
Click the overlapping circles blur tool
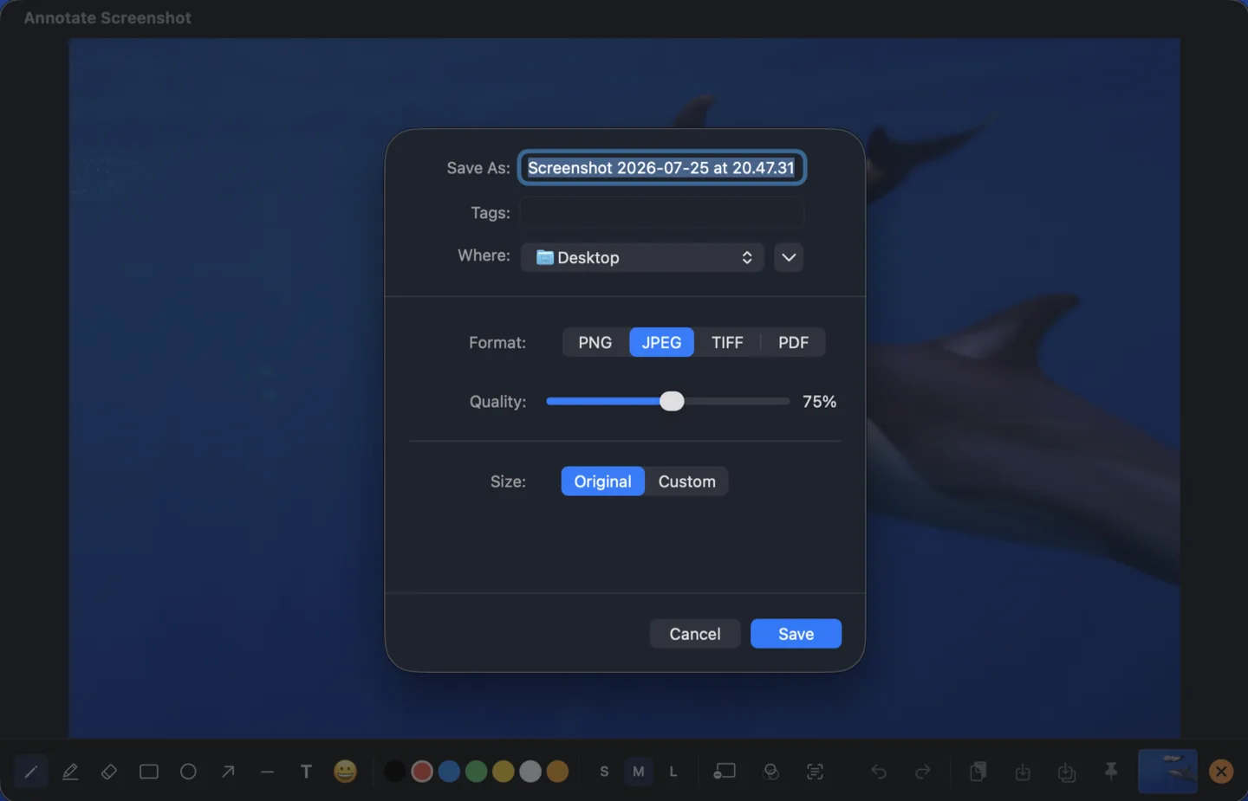[770, 771]
